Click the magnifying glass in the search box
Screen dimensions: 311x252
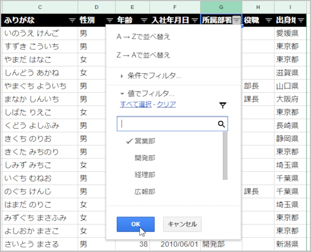tap(222, 123)
